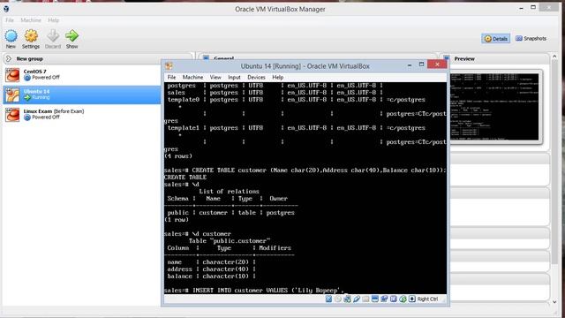Click the CREATE TABLE customer command line

click(305, 170)
